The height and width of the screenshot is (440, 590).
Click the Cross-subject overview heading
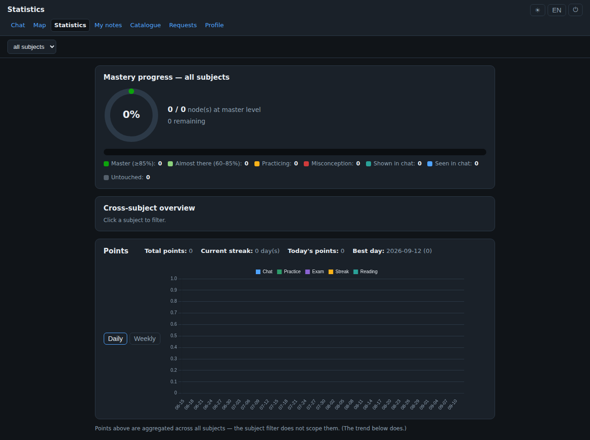[149, 208]
